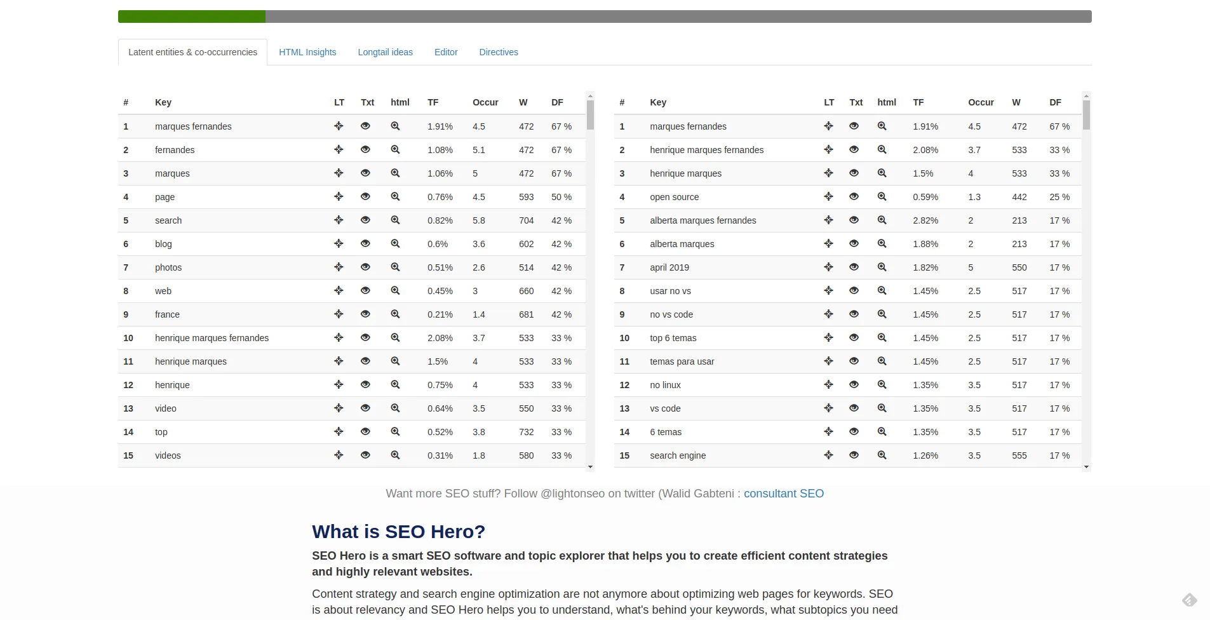Screen dimensions: 1210x620
Task: Select 'henrique marques fernandes' in left table
Action: pyautogui.click(x=212, y=338)
